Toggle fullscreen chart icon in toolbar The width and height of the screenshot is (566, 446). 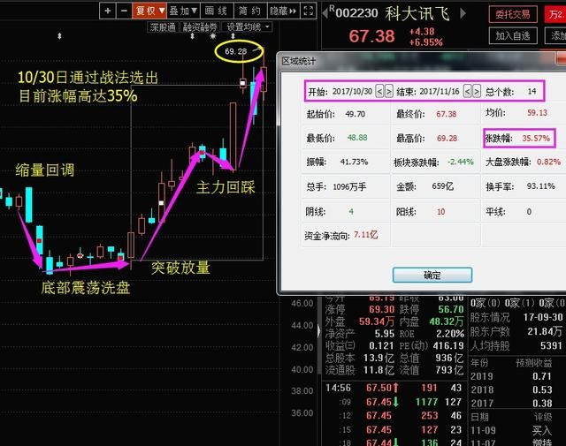(309, 11)
